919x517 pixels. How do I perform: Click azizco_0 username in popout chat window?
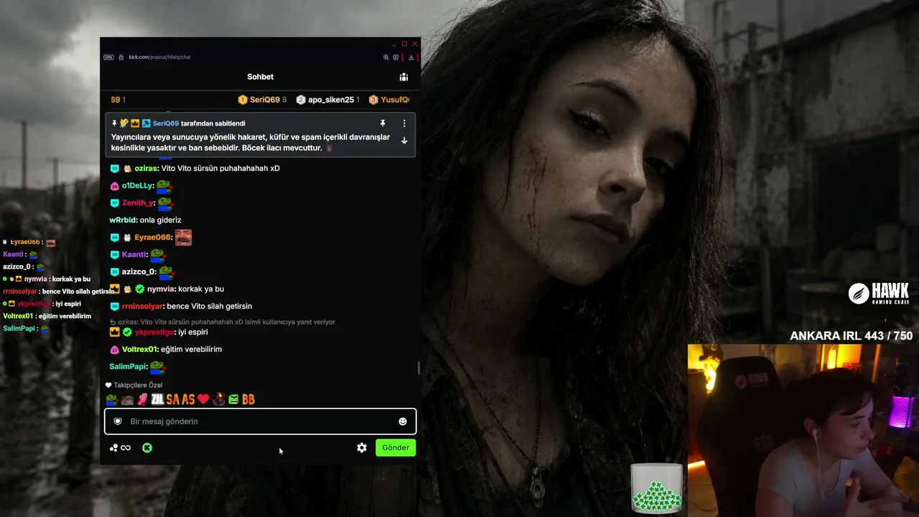(139, 271)
